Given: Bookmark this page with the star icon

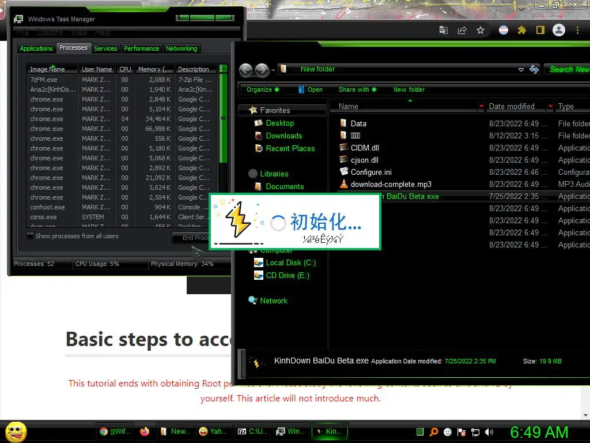Looking at the screenshot, I should [x=481, y=30].
